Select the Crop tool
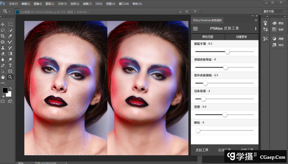The image size is (288, 164). (x=3, y=36)
